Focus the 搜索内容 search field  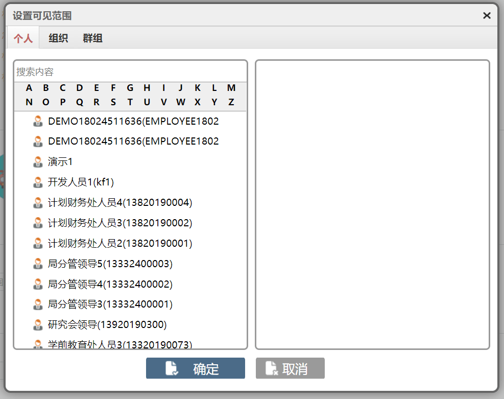tap(130, 72)
